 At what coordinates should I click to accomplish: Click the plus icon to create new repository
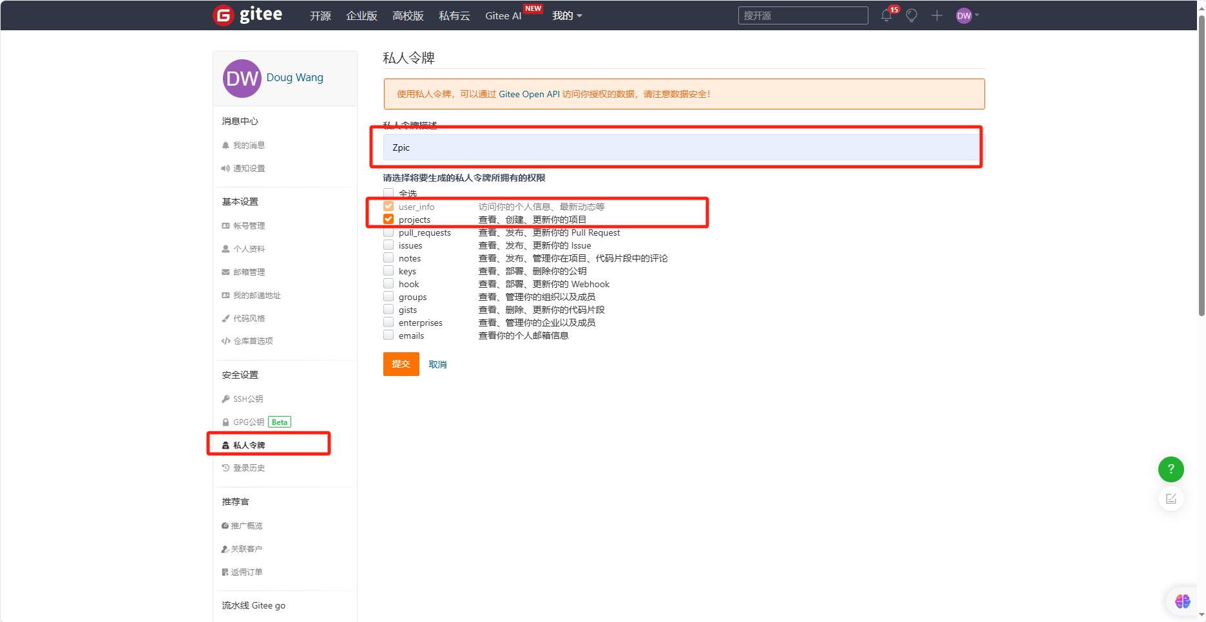(x=937, y=15)
